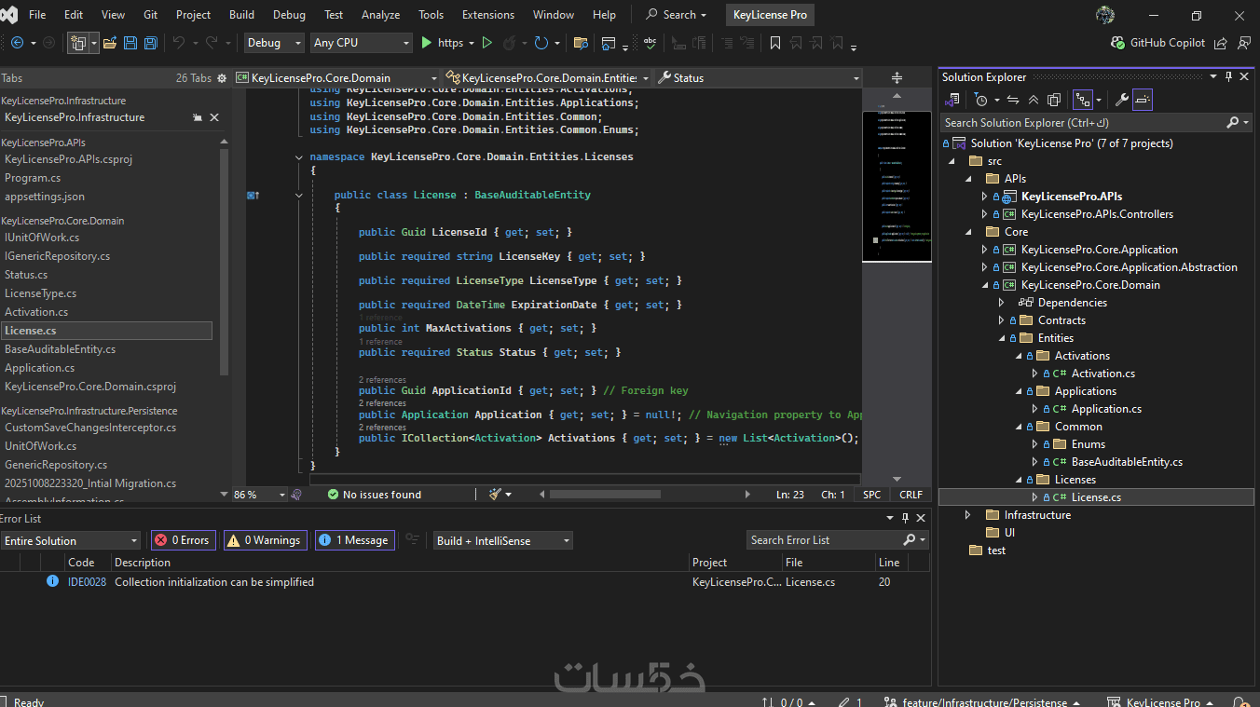Viewport: 1260px width, 707px height.
Task: Open the Build + IntelliSense dropdown
Action: pyautogui.click(x=502, y=540)
